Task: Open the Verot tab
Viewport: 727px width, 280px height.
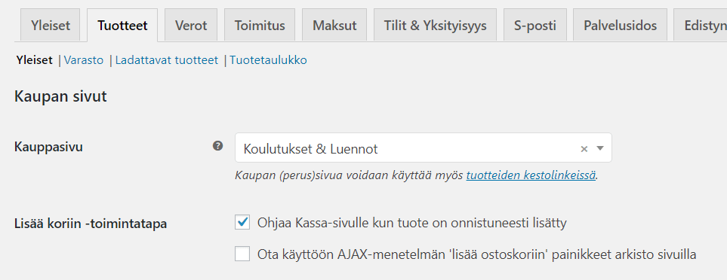Action: [191, 25]
